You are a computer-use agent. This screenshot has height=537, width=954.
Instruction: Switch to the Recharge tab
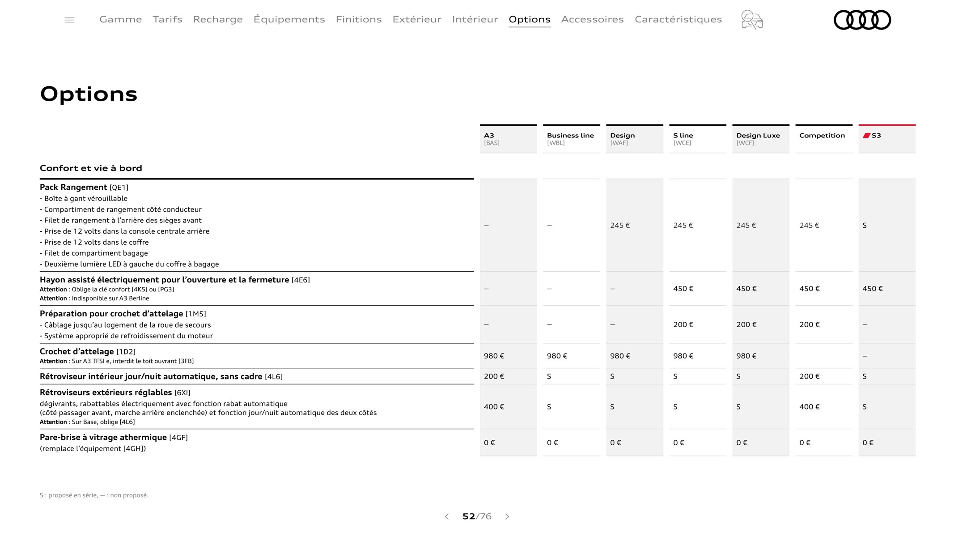pos(218,19)
